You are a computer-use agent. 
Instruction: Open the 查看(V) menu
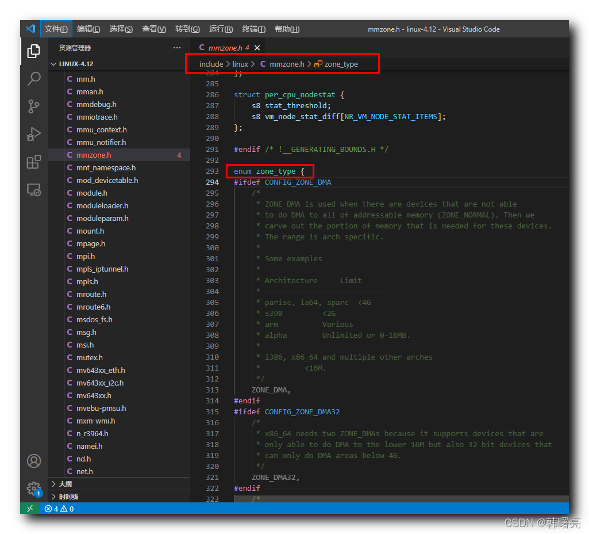tap(154, 29)
